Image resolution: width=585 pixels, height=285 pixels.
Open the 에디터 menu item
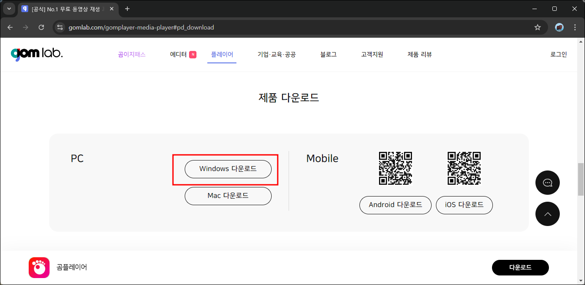pyautogui.click(x=178, y=54)
